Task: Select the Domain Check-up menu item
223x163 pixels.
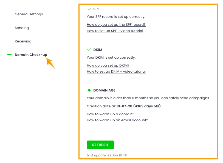Action: pos(31,55)
